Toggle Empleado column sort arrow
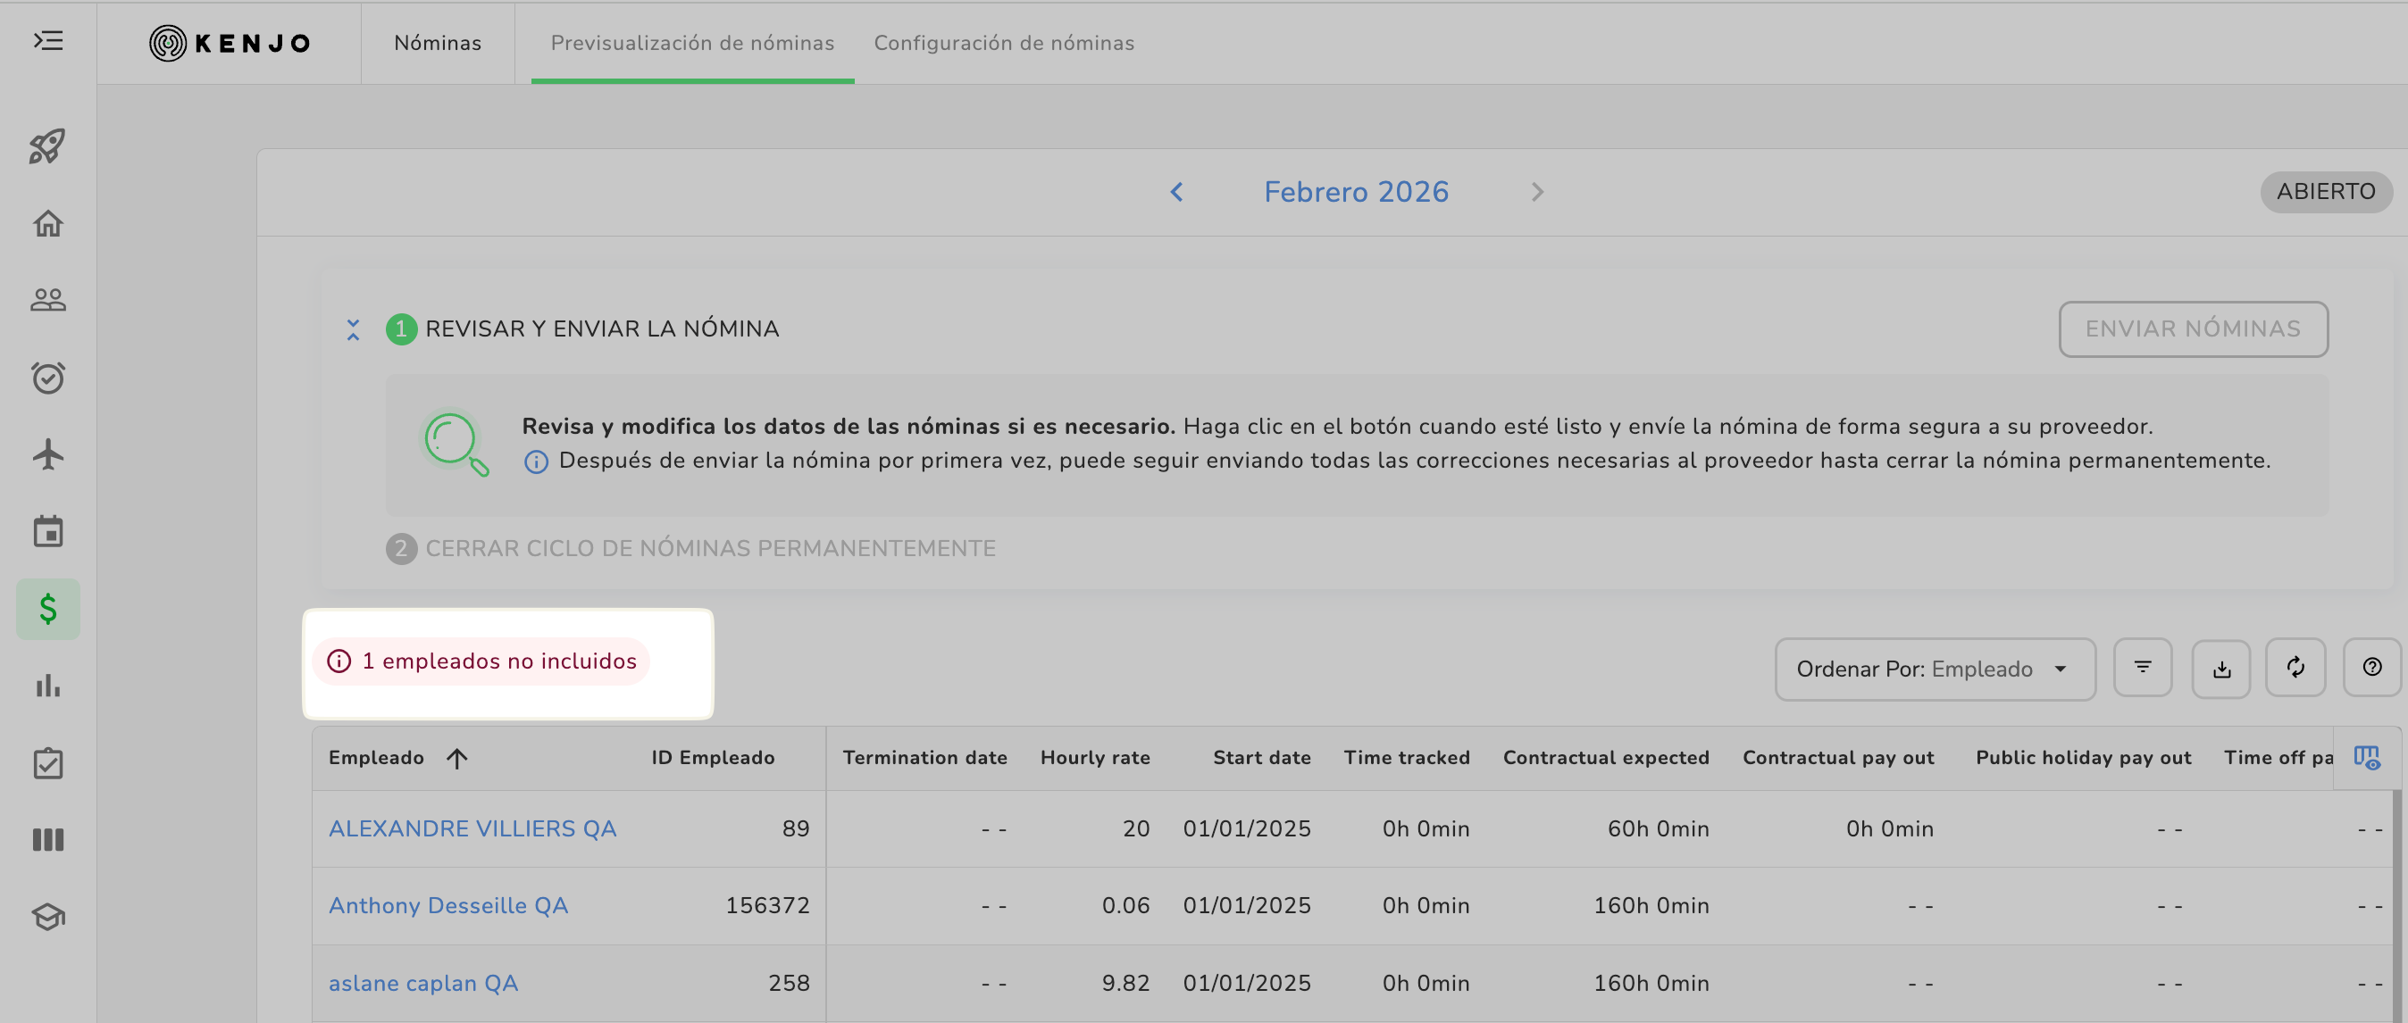Image resolution: width=2408 pixels, height=1023 pixels. pyautogui.click(x=456, y=759)
